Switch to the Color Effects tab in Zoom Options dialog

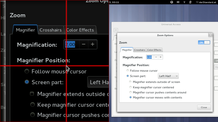point(154,50)
